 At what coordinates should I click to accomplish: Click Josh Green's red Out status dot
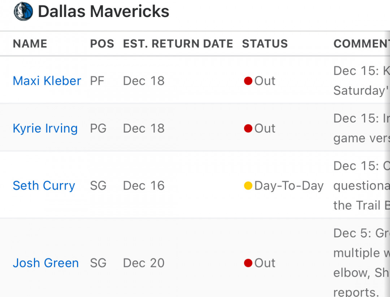coord(248,263)
